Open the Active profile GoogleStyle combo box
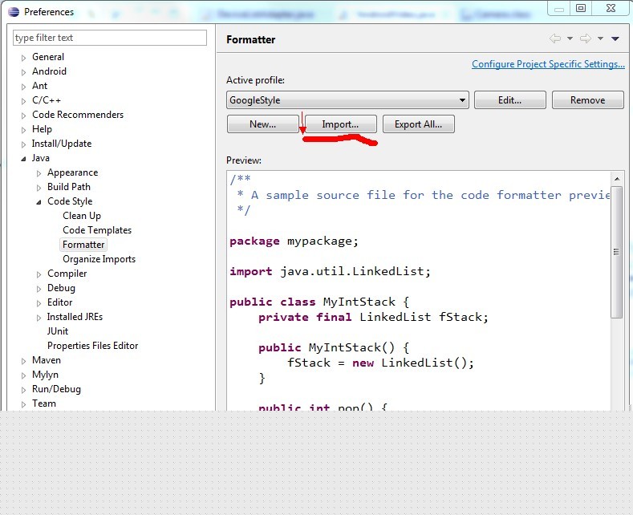 point(347,99)
